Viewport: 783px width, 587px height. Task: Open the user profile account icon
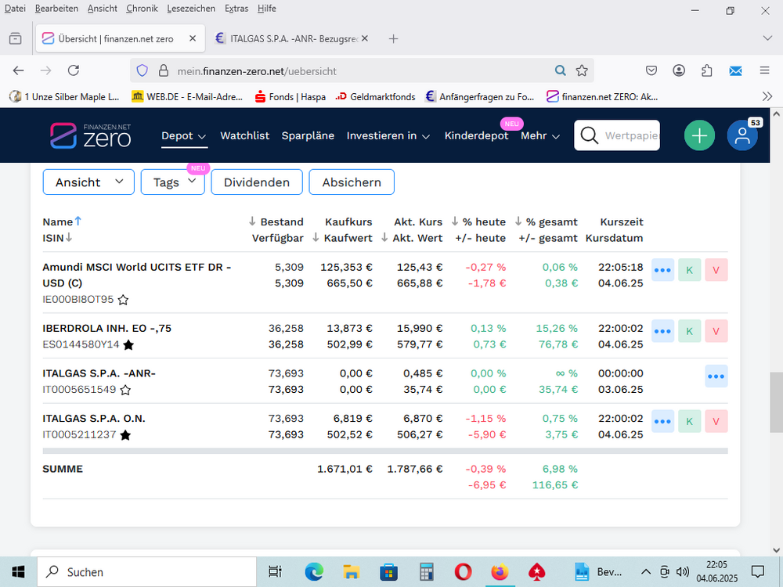pyautogui.click(x=742, y=135)
